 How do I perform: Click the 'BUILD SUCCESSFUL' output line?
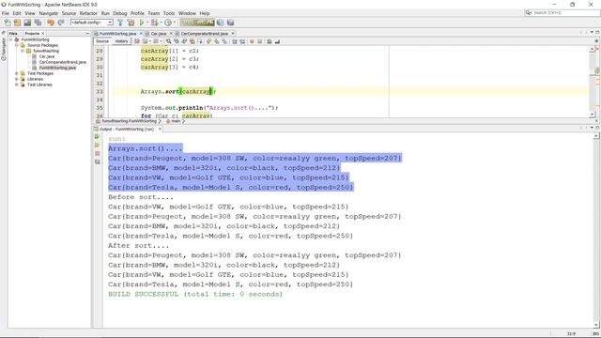[x=195, y=294]
